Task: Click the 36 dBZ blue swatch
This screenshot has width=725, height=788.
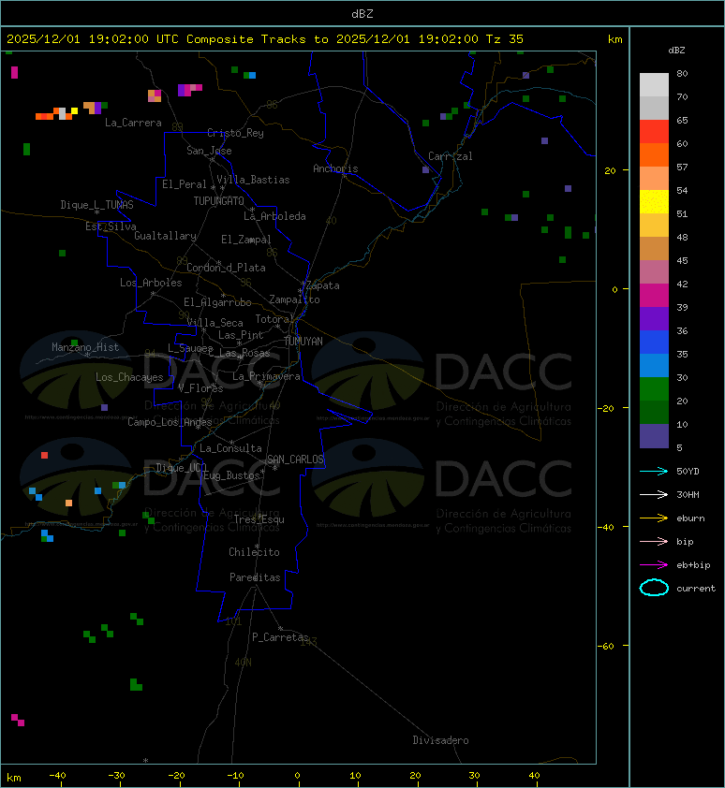Action: pos(654,343)
